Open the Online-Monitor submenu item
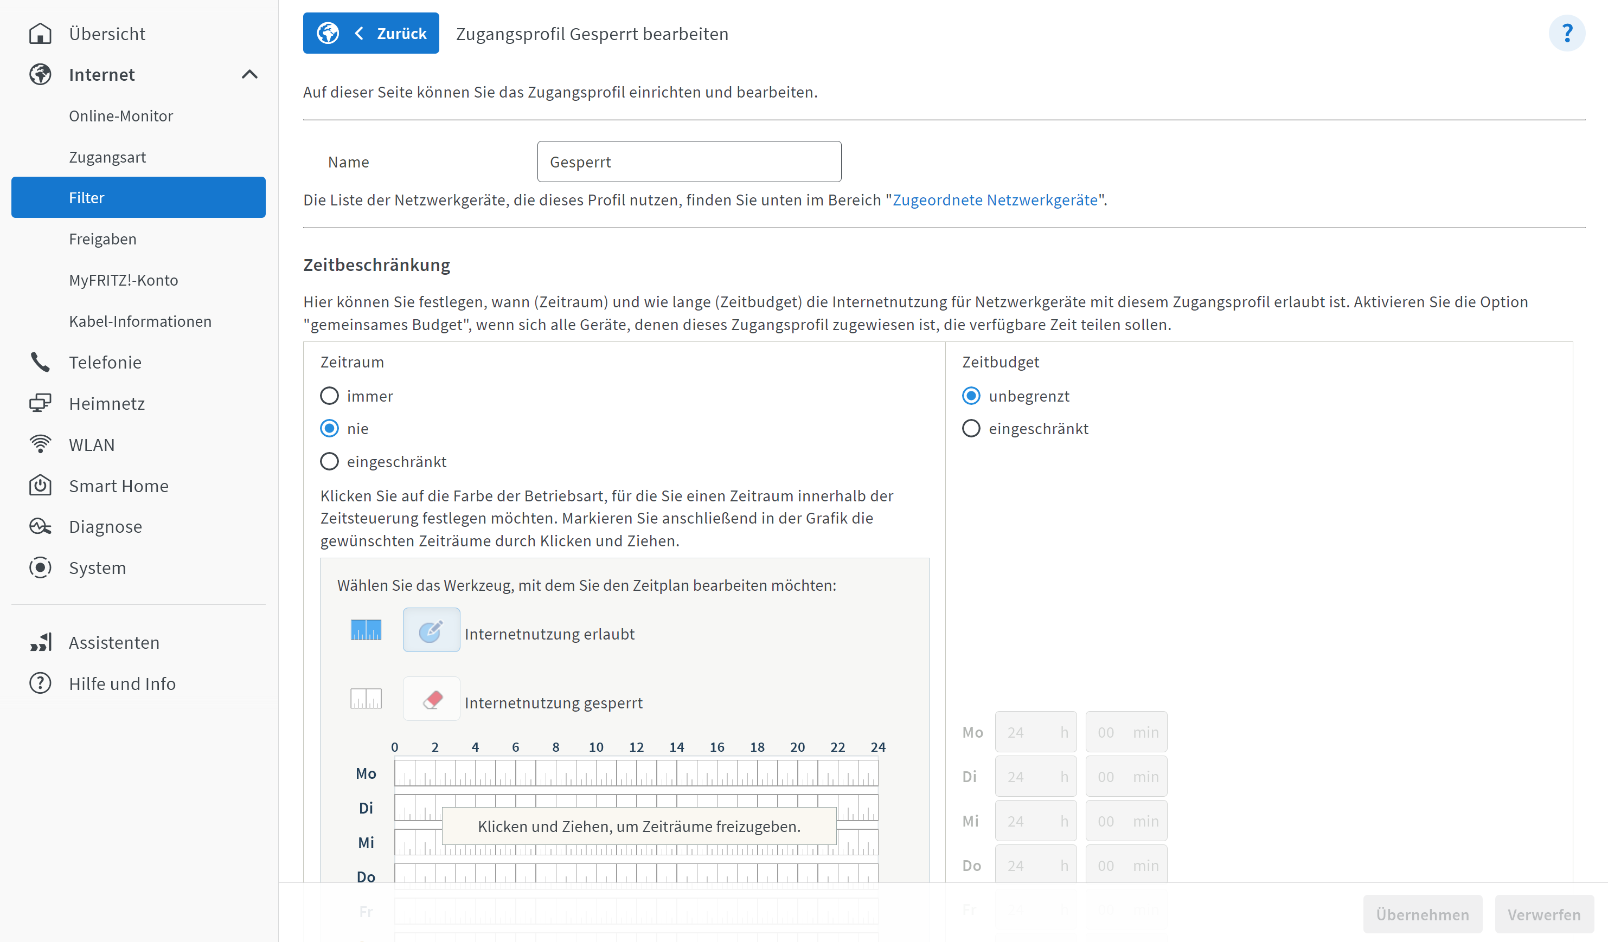This screenshot has height=942, width=1608. pyautogui.click(x=120, y=116)
